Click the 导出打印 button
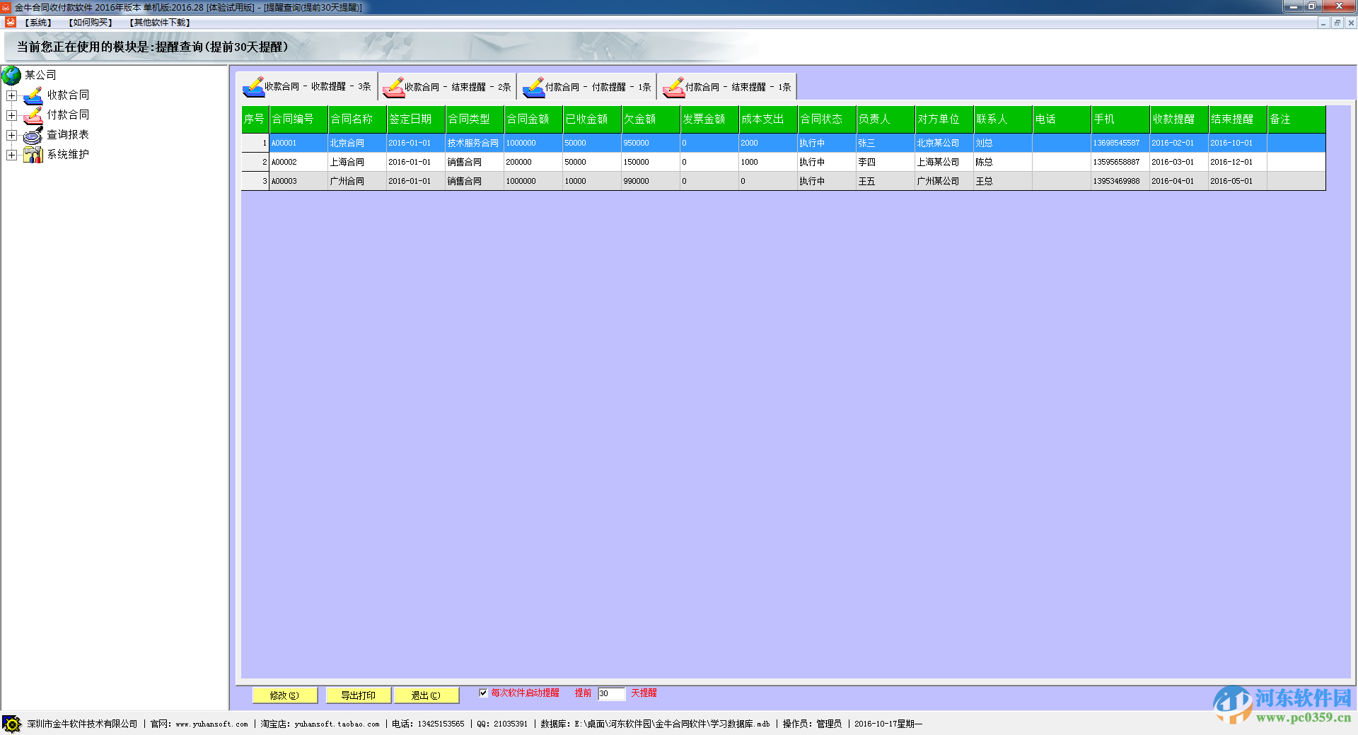 click(358, 695)
